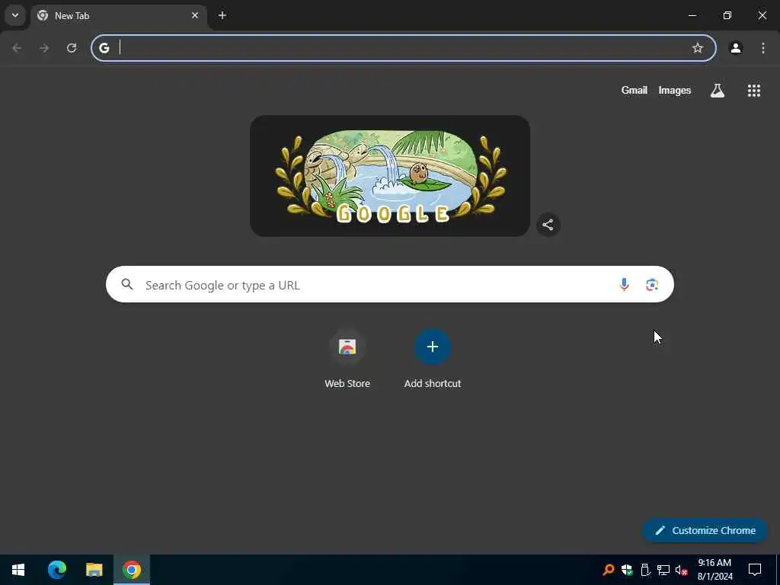Search by image with Google Lens icon
The width and height of the screenshot is (780, 585).
tap(652, 284)
